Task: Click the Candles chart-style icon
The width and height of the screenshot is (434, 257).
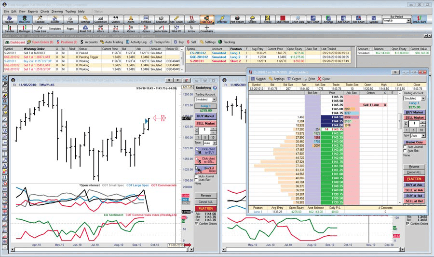Action: click(x=10, y=29)
